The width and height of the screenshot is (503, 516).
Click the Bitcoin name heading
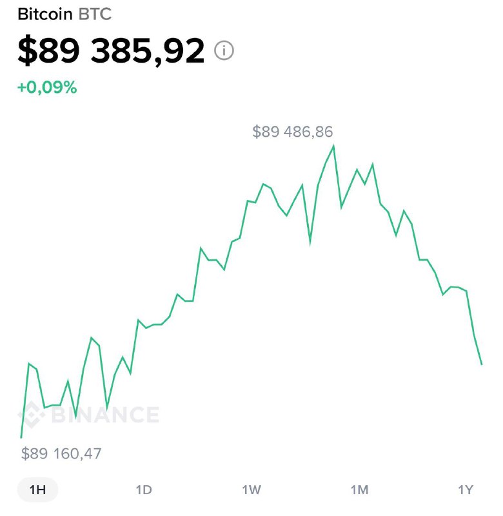[x=44, y=14]
